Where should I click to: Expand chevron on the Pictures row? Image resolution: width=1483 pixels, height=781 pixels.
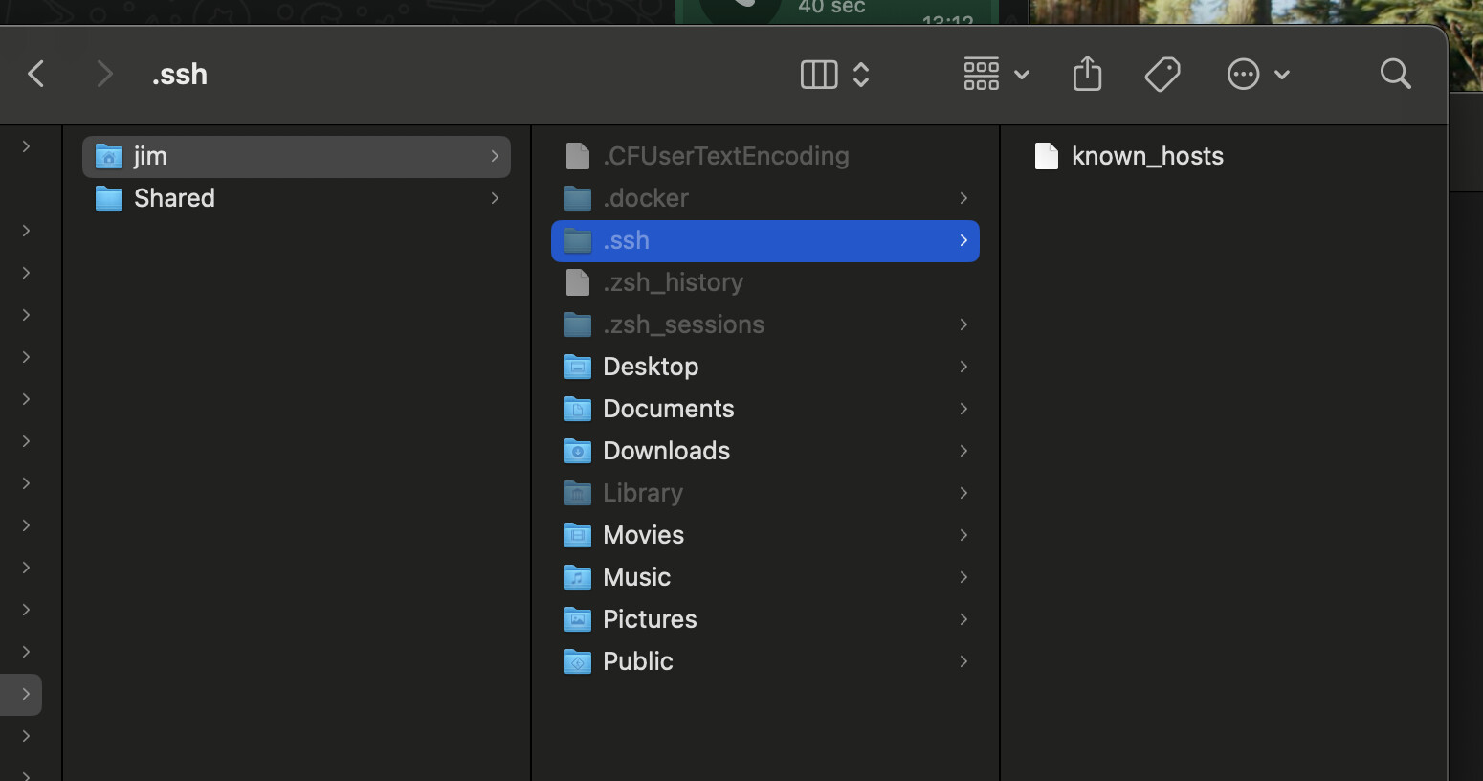[963, 619]
